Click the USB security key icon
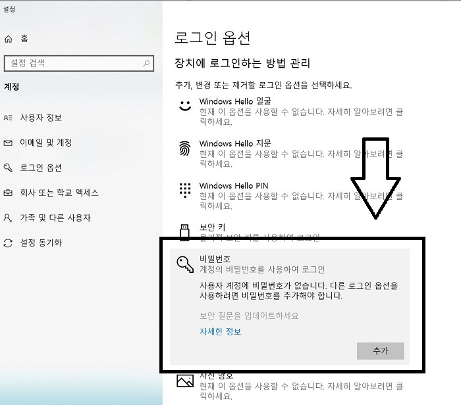461x405 pixels. pyautogui.click(x=184, y=232)
